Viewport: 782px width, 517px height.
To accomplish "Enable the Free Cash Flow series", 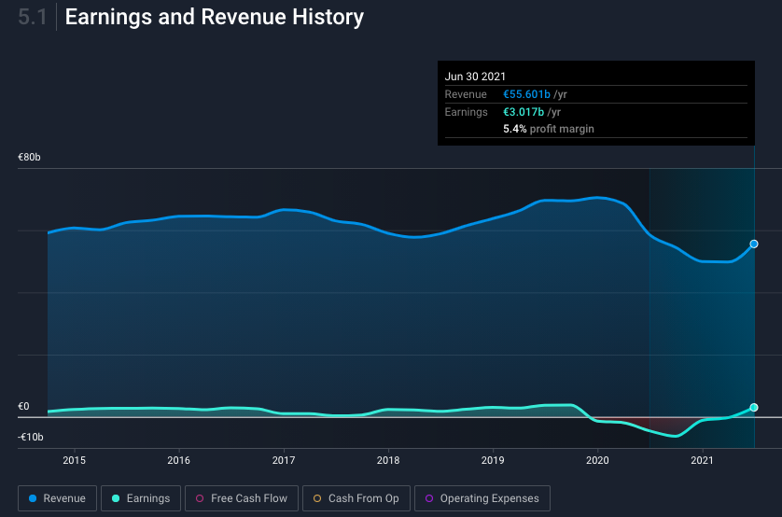I will click(x=242, y=498).
